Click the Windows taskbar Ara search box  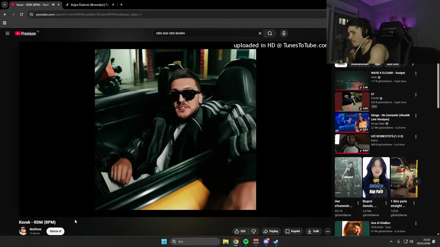195,242
